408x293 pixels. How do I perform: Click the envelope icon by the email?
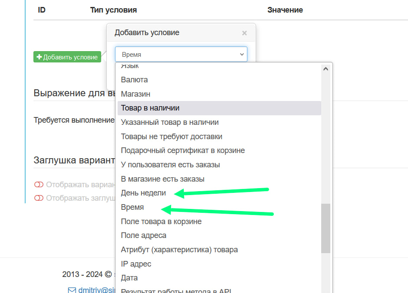click(72, 290)
